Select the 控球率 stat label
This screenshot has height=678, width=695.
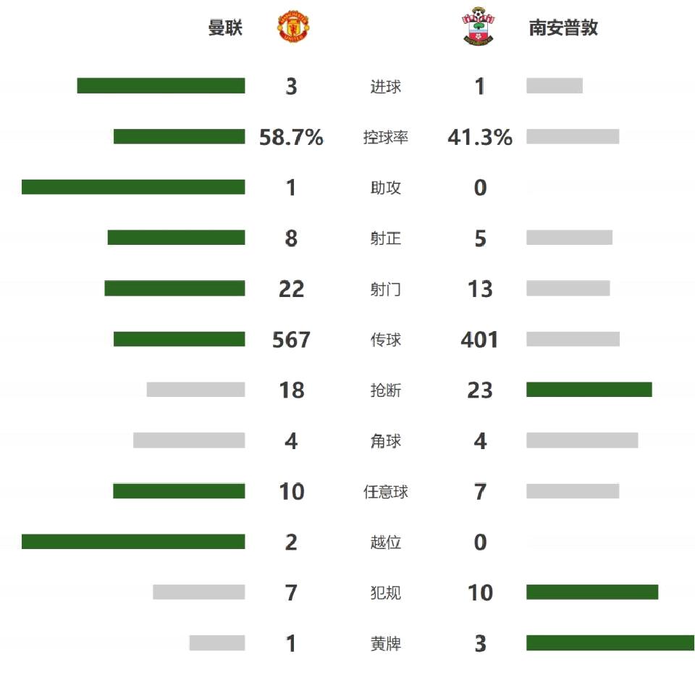pos(386,137)
